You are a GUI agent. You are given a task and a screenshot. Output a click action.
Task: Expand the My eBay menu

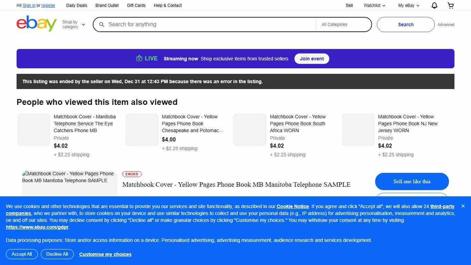pos(409,6)
